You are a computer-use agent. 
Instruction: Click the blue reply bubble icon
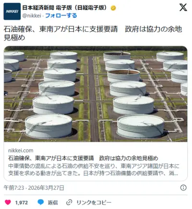[41, 202]
